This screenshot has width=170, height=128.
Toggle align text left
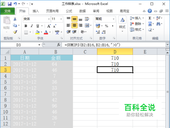click(68, 25)
